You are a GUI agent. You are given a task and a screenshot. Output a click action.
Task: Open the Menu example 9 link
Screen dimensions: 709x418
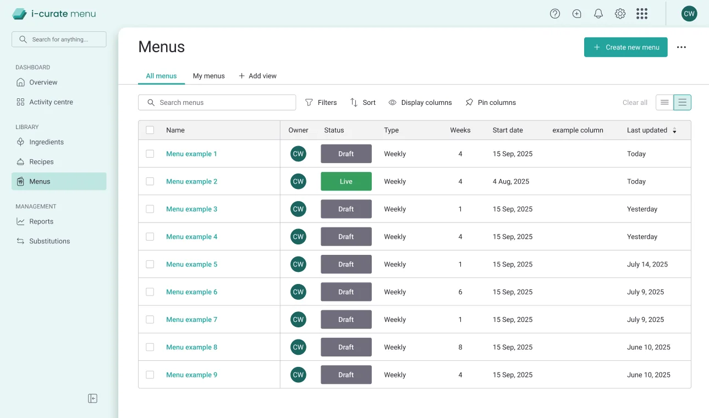pos(191,375)
